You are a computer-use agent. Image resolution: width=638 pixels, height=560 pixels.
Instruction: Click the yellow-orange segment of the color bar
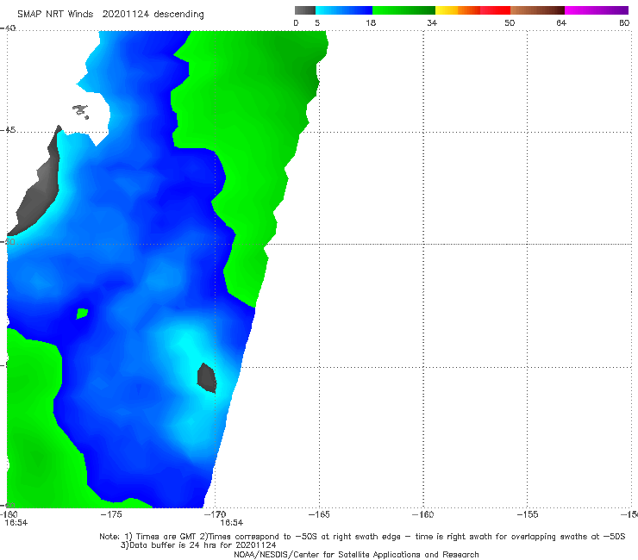(x=458, y=10)
